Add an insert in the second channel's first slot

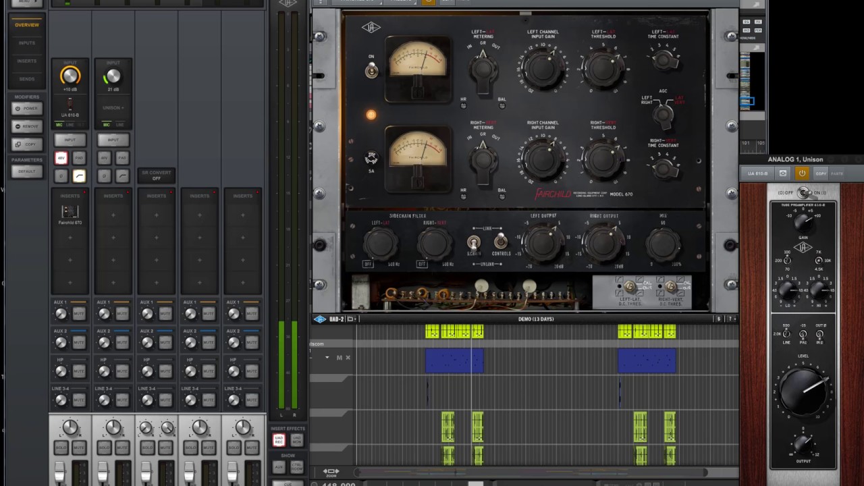click(113, 215)
